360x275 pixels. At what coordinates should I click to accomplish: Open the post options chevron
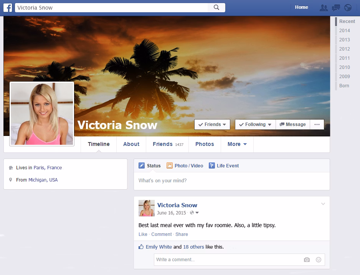pos(323,204)
